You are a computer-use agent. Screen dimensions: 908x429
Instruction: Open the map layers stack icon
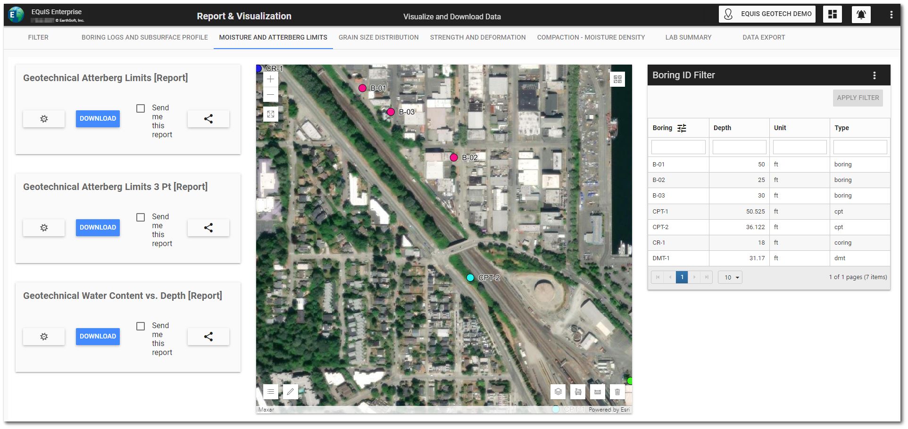pos(558,392)
